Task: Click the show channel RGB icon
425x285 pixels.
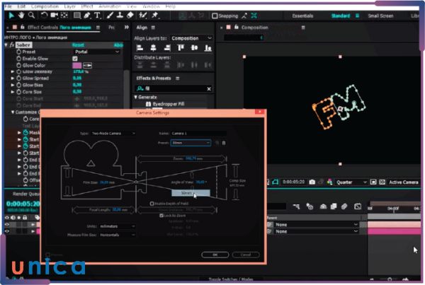Action: coord(331,182)
